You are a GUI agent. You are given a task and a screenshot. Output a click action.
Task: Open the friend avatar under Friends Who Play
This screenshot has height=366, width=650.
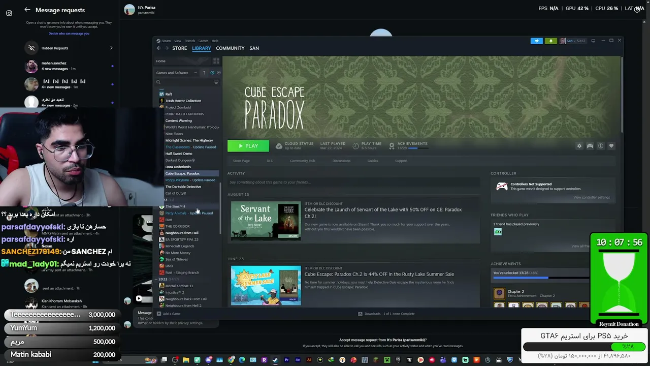click(498, 232)
